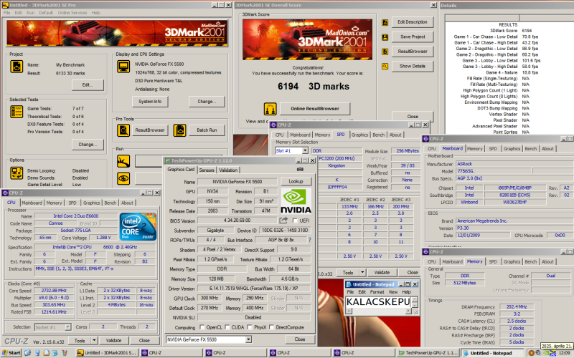Switch to the Sensors tab in GPU-Z
The image size is (574, 358).
pos(207,170)
